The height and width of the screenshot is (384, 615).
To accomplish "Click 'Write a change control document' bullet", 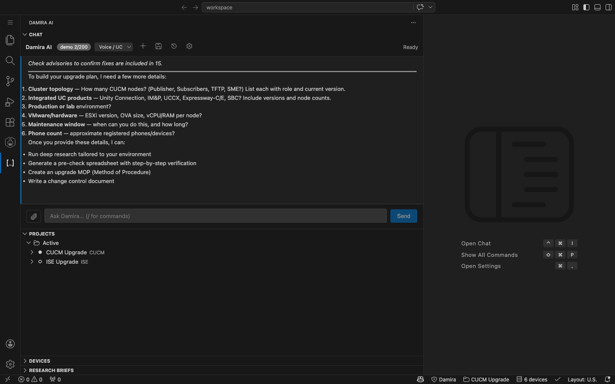I will click(x=71, y=181).
